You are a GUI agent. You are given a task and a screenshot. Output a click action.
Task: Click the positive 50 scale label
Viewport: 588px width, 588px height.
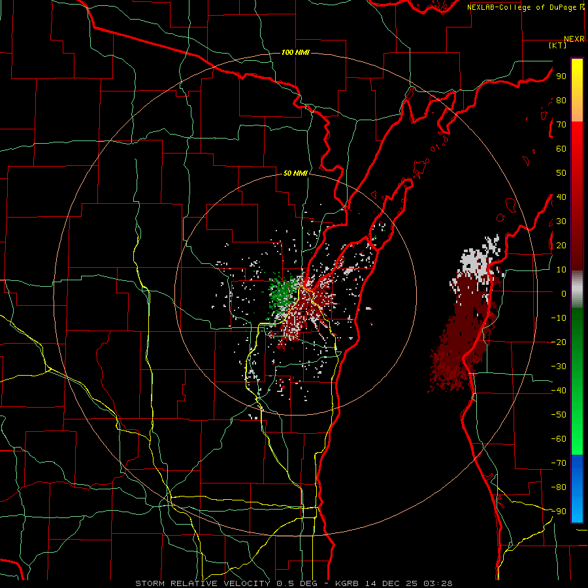(561, 173)
